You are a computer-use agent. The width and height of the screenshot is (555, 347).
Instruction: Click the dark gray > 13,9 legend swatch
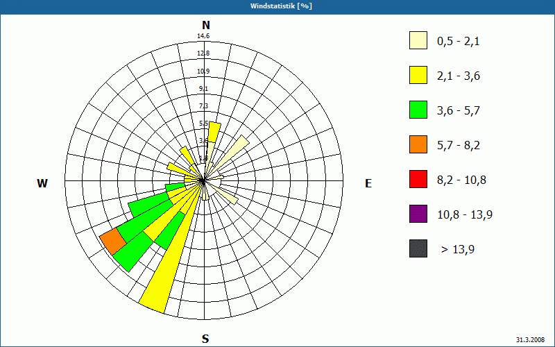point(418,248)
